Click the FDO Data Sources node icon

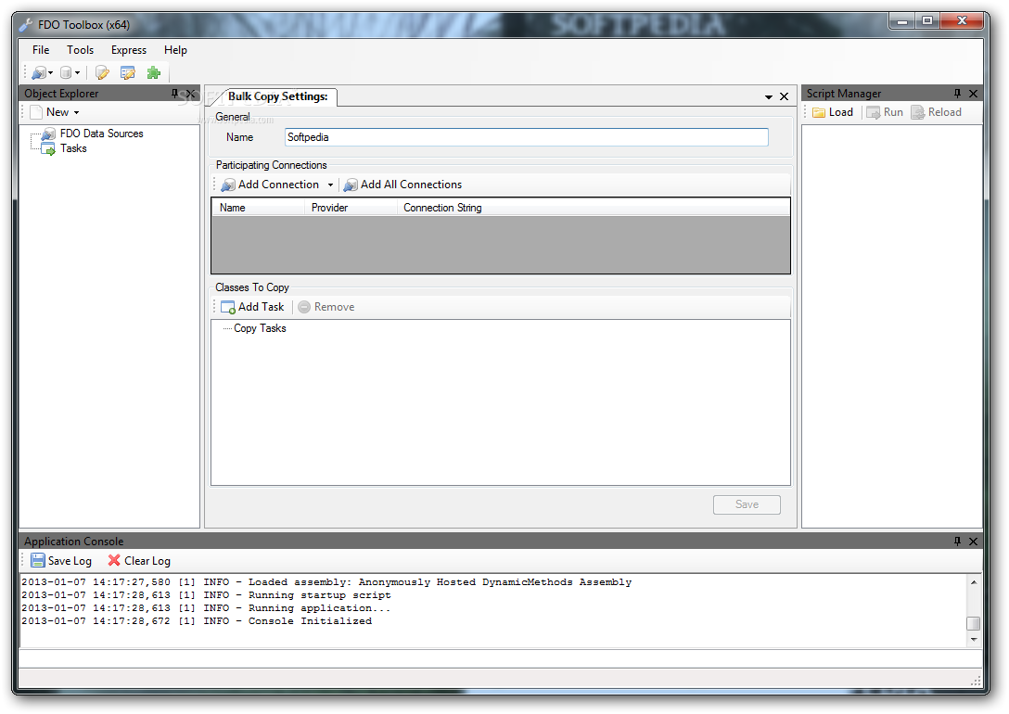click(x=48, y=134)
